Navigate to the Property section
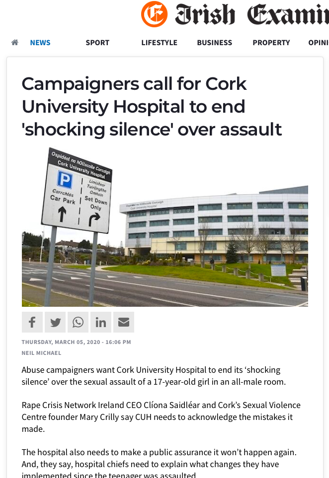 [271, 43]
